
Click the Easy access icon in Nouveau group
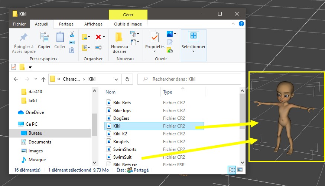[x=133, y=42]
